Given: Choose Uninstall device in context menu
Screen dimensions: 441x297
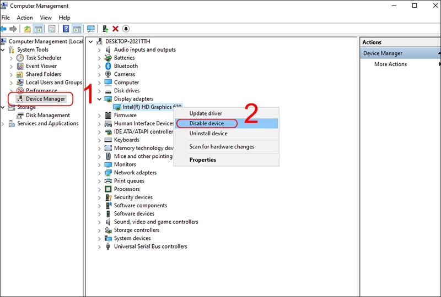Looking at the screenshot, I should click(227, 133).
